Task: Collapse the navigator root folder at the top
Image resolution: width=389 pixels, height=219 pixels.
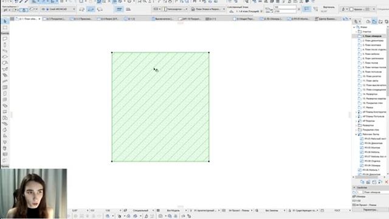Action: [354, 27]
